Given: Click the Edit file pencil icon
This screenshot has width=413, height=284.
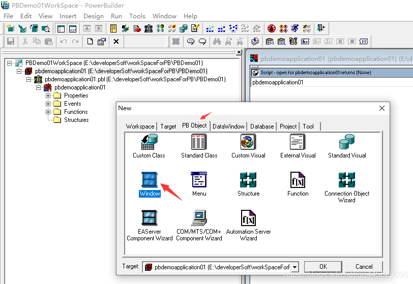Looking at the screenshot, I should [x=195, y=28].
